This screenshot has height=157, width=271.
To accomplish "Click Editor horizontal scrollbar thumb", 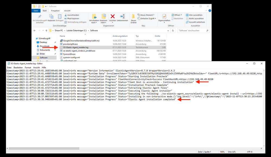I will (x=44, y=148).
